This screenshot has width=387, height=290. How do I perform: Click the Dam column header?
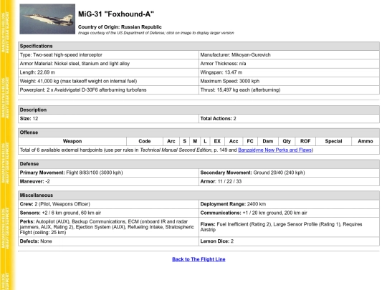(268, 141)
